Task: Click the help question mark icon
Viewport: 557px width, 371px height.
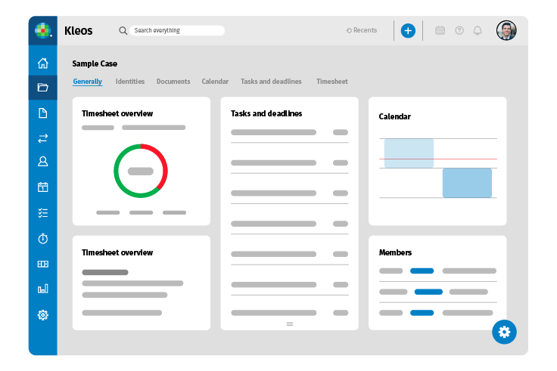Action: coord(459,31)
